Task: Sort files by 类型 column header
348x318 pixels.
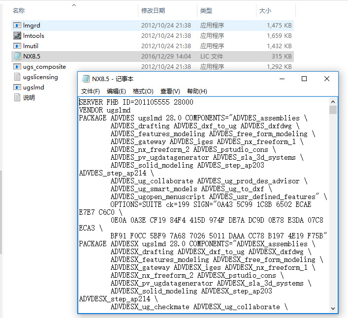Action: click(206, 10)
